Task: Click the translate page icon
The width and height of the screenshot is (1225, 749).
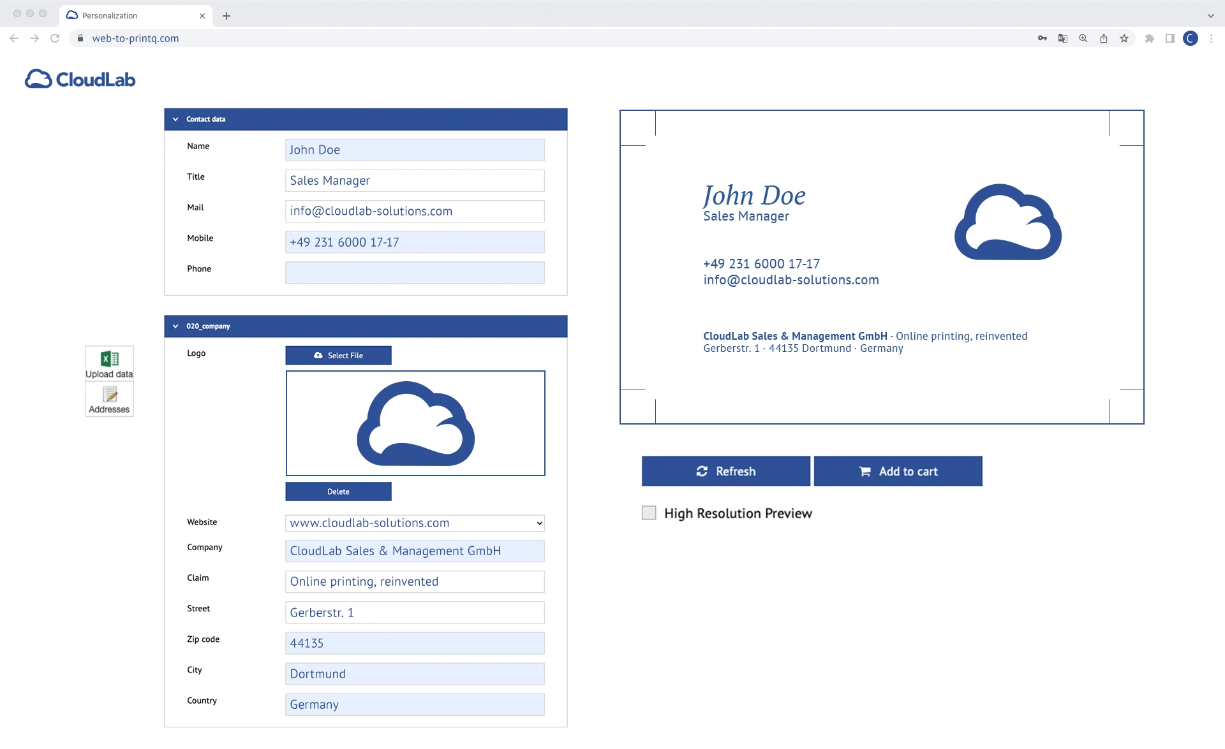Action: coord(1063,38)
